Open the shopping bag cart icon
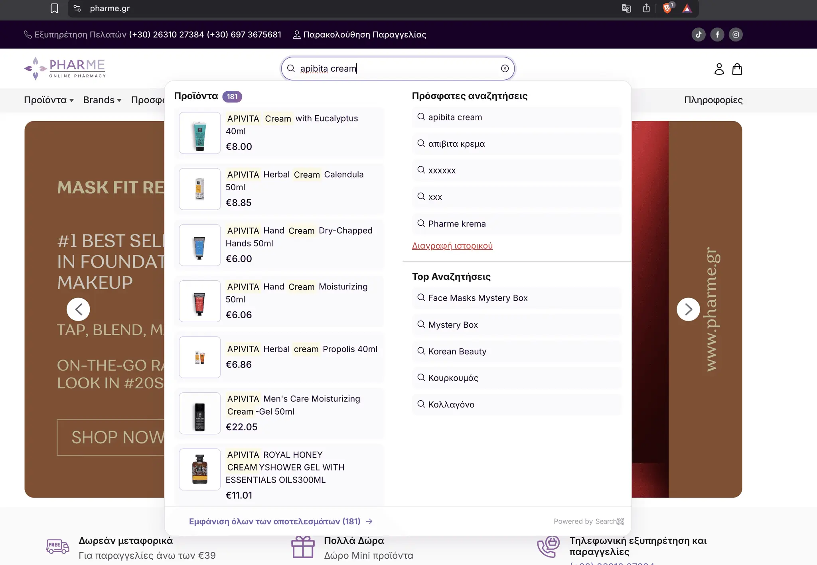 click(737, 69)
